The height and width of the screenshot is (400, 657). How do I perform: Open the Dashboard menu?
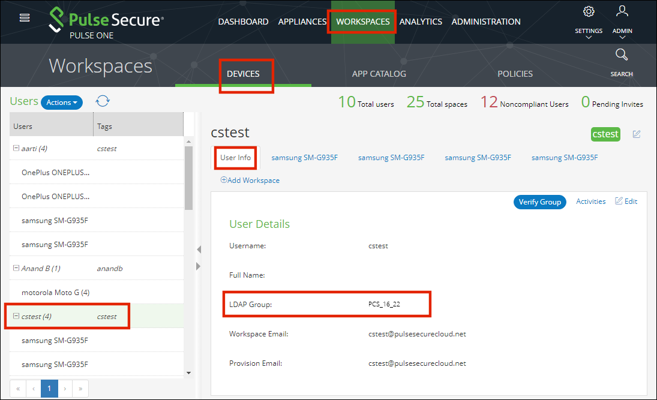coord(244,22)
